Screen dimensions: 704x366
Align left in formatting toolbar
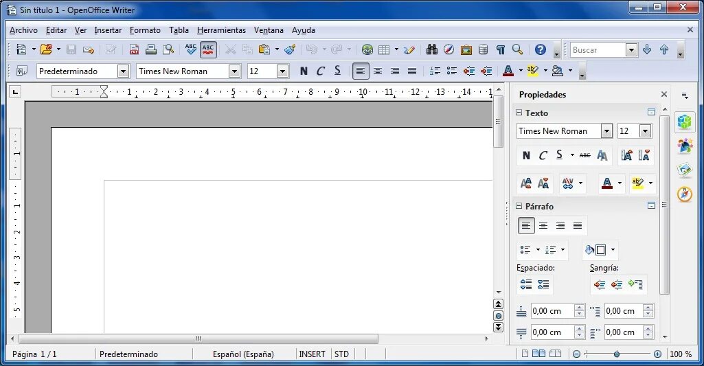click(x=361, y=71)
